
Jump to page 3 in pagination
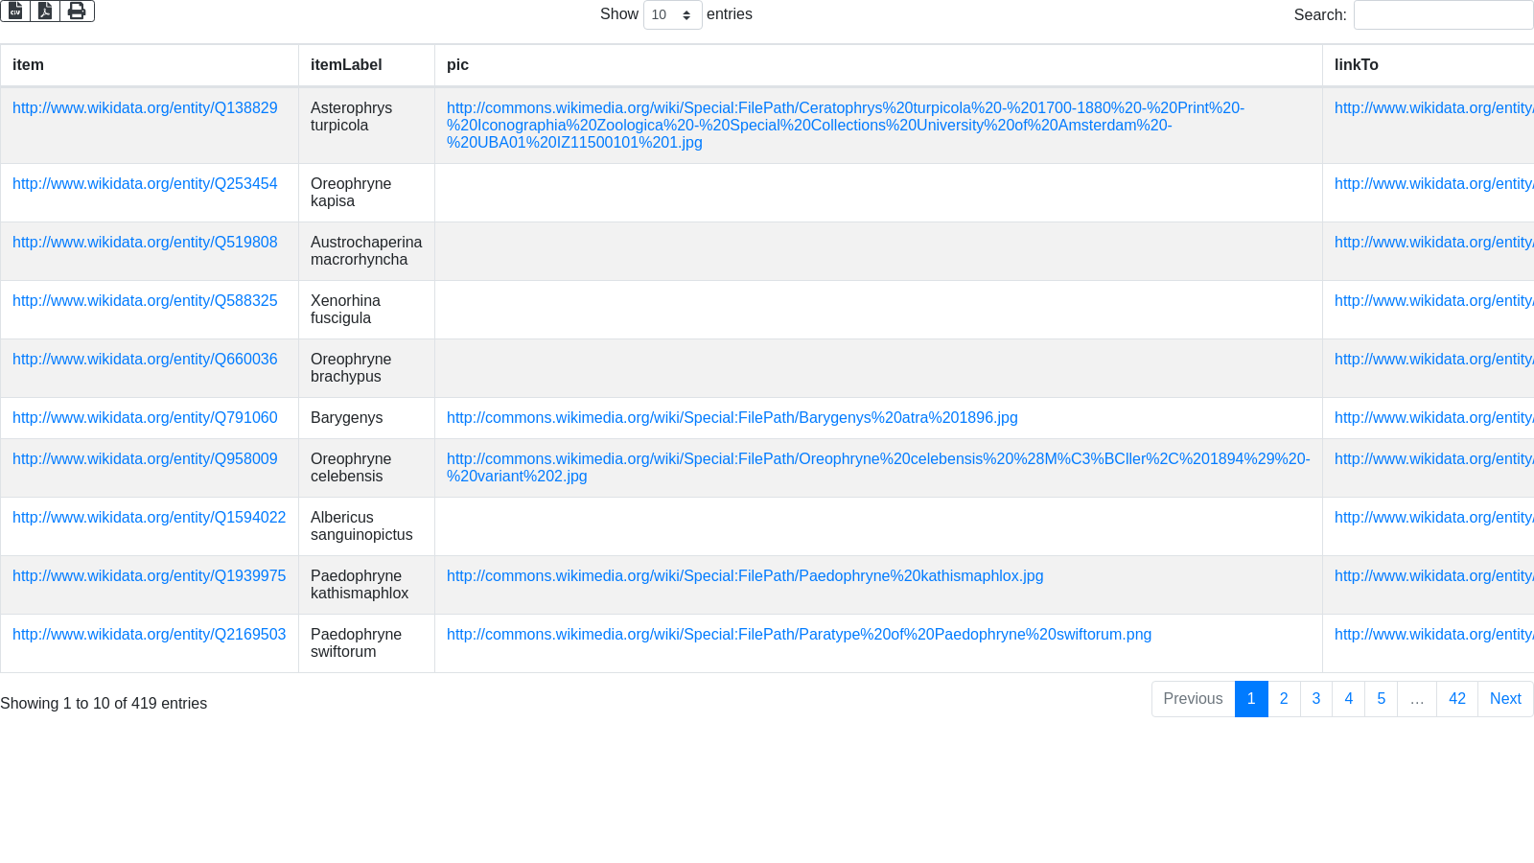pos(1316,699)
